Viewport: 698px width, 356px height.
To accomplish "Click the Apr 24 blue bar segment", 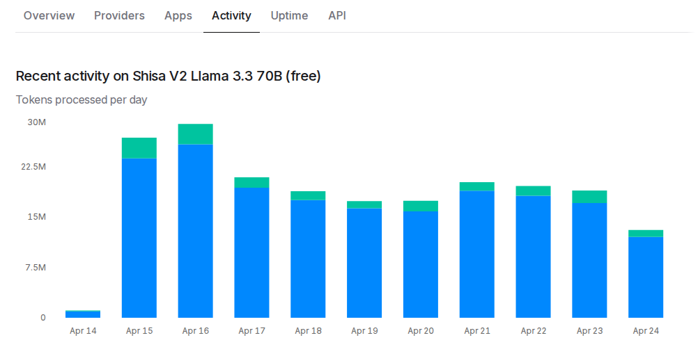I will coord(646,277).
